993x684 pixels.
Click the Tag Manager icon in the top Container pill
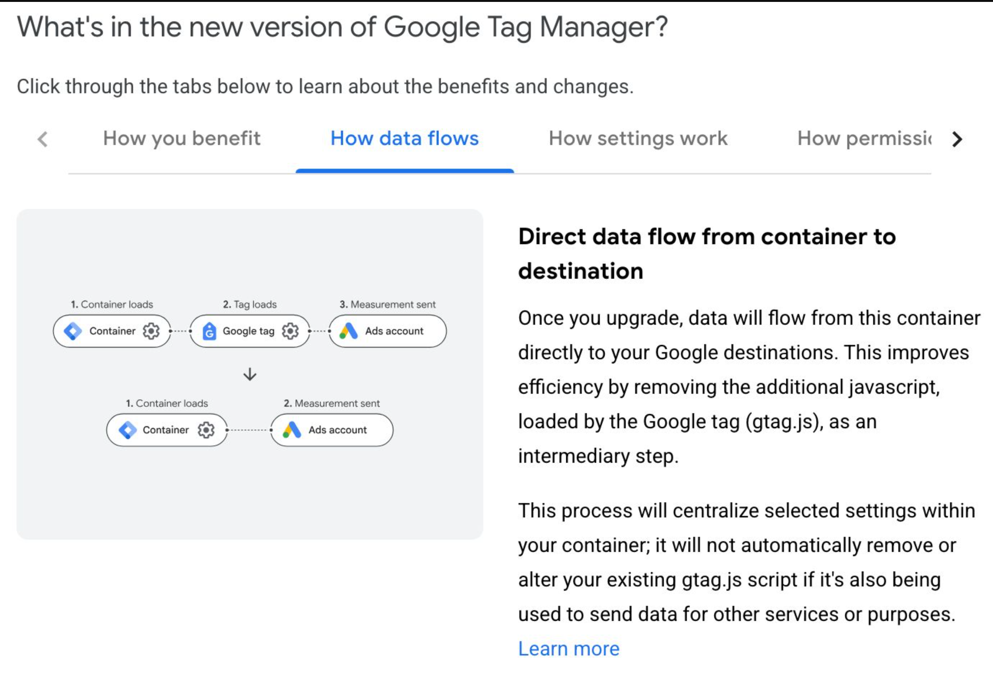pyautogui.click(x=73, y=331)
